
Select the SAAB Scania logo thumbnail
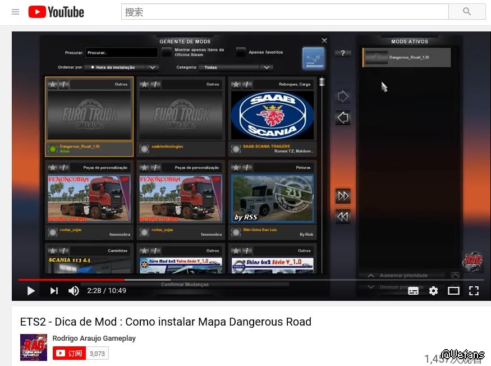[272, 115]
